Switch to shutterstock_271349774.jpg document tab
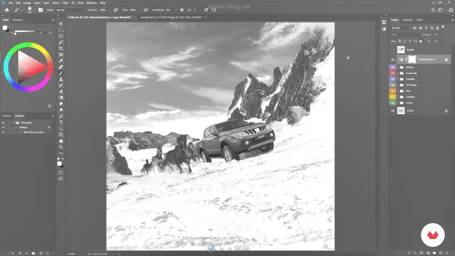This screenshot has width=455, height=256. point(171,17)
